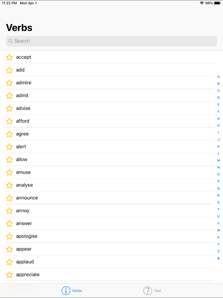Screen dimensions: 223x298
Task: Toggle the star on applaud
Action: tap(9, 262)
